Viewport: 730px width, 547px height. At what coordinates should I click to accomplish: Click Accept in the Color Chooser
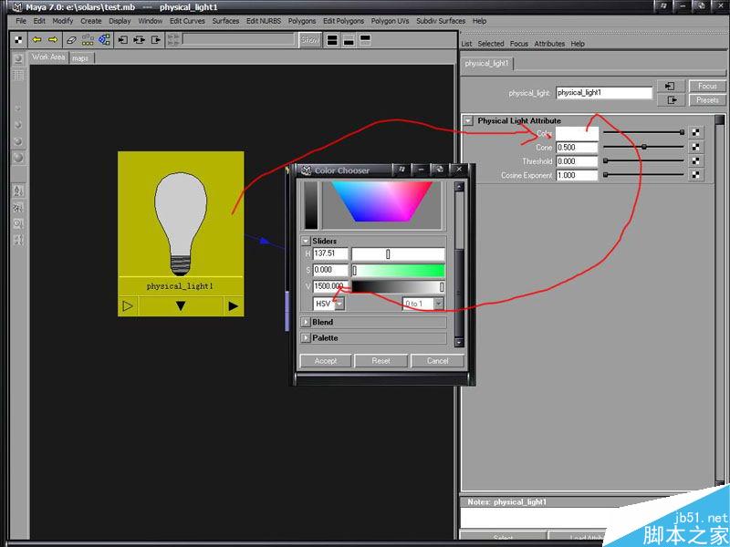[326, 360]
